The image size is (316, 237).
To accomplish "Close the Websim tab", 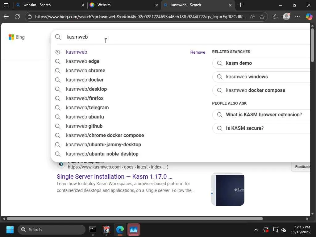I will click(156, 5).
